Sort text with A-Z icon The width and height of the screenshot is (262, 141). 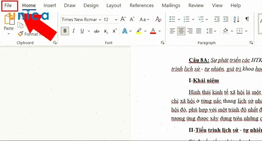[236, 19]
